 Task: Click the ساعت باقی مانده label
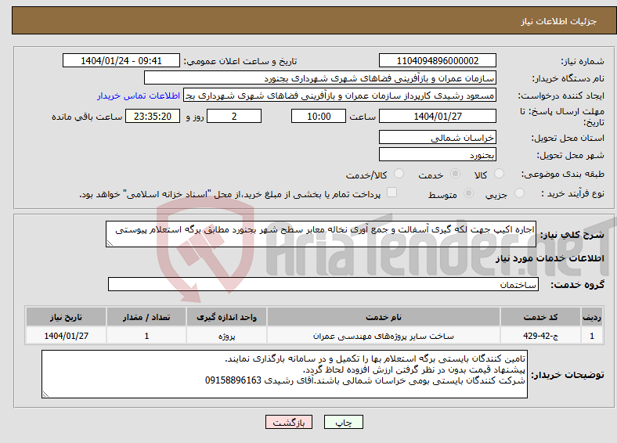pyautogui.click(x=87, y=117)
